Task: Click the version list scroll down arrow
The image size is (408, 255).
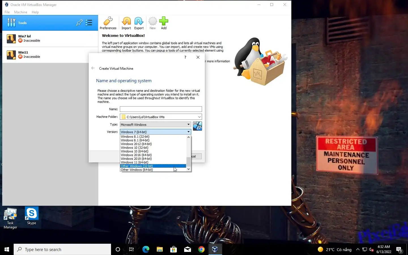Action: click(x=188, y=169)
